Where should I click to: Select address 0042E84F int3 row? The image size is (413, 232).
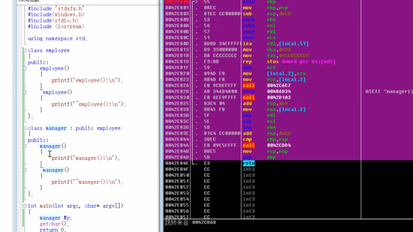177,169
